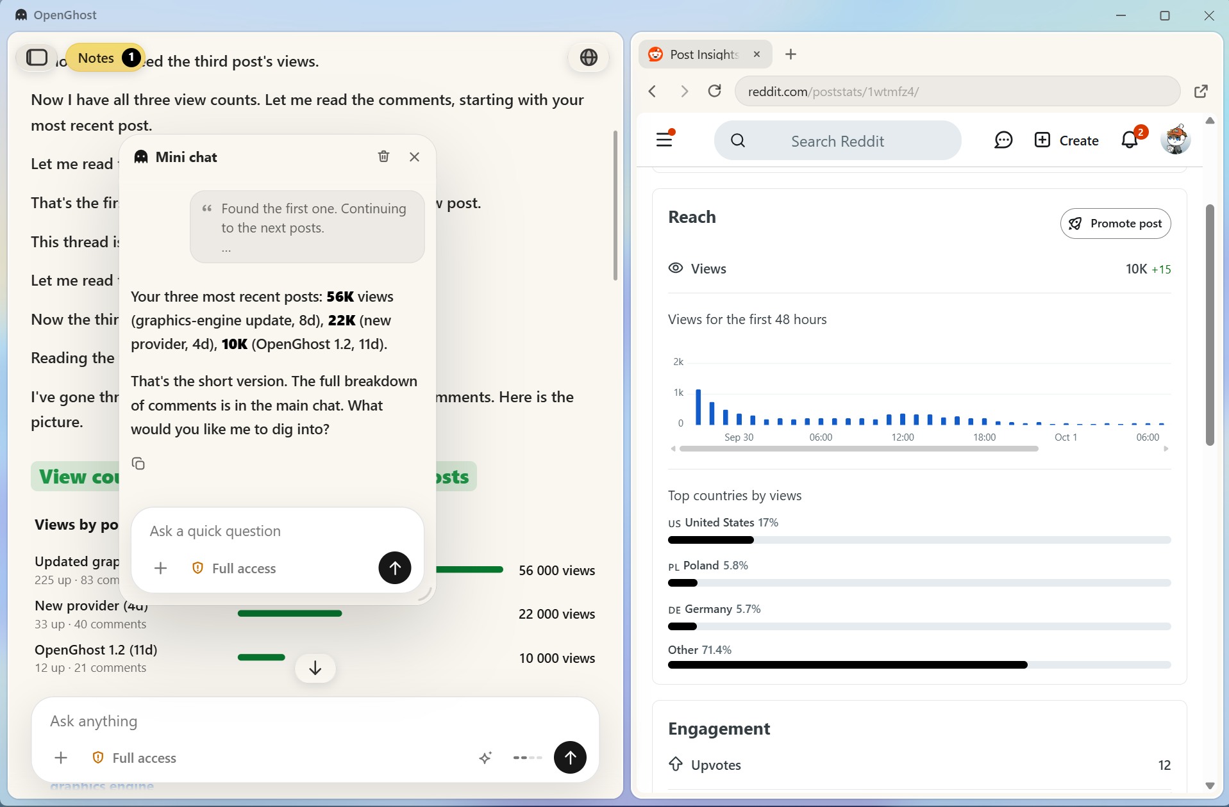Jump to latest message with down arrow

click(x=315, y=668)
